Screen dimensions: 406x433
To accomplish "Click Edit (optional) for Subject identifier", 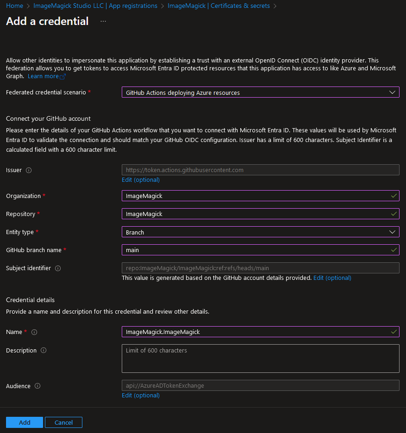I will pyautogui.click(x=332, y=278).
